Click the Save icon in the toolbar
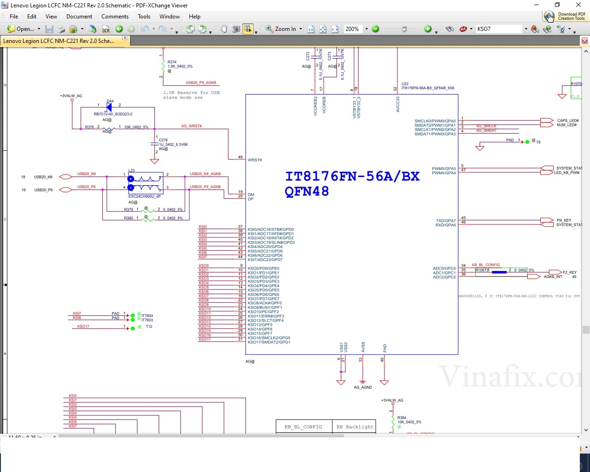This screenshot has width=590, height=472. click(x=49, y=29)
